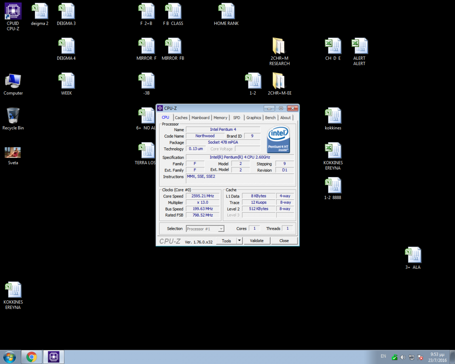This screenshot has width=455, height=364.
Task: Switch to the Mainboard tab
Action: coord(200,118)
